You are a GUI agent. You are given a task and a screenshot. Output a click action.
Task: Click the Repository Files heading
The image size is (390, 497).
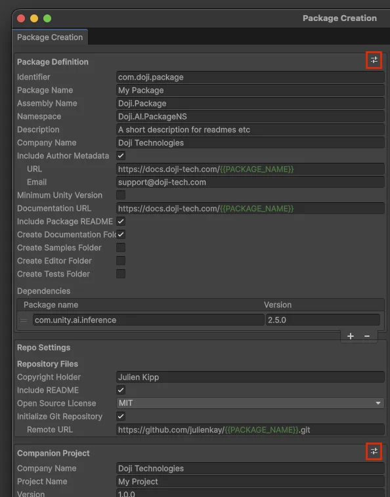tap(47, 364)
